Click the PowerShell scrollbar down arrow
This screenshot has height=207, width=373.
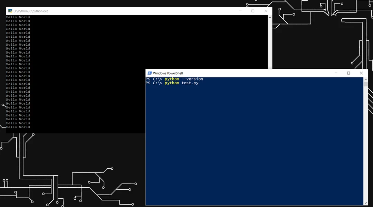(366, 203)
